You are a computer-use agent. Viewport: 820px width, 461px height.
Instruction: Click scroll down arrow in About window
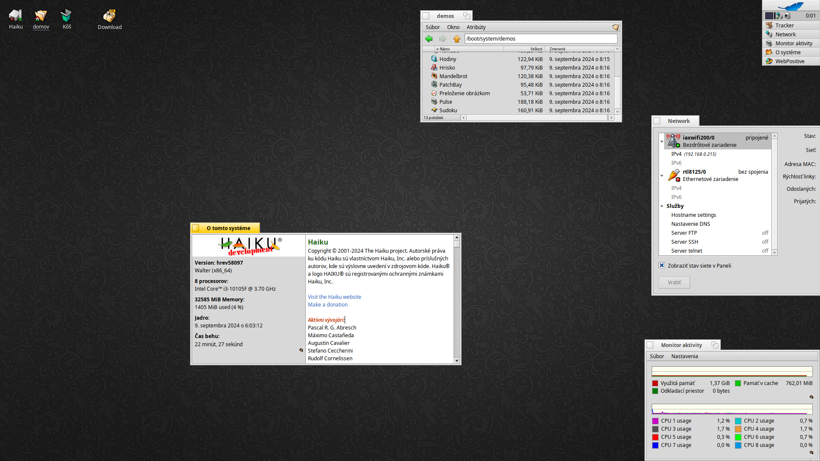click(457, 360)
